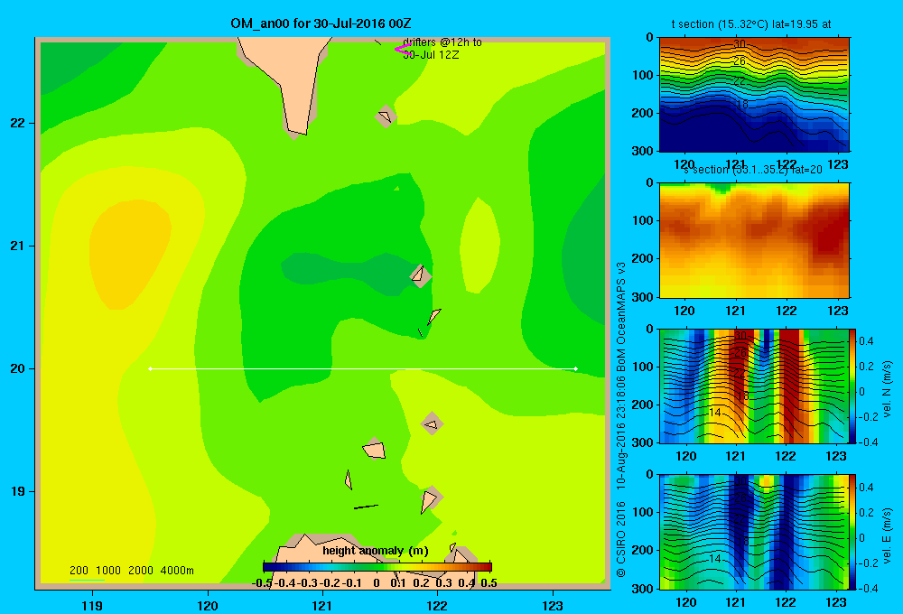Click the '26' isotherm label in t section

click(x=740, y=61)
